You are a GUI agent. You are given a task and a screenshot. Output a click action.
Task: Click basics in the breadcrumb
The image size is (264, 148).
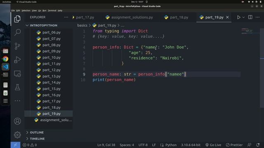tap(82, 25)
